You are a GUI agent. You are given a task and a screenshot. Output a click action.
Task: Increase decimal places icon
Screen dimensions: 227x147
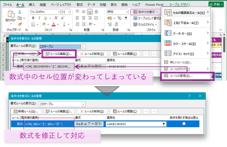click(110, 24)
